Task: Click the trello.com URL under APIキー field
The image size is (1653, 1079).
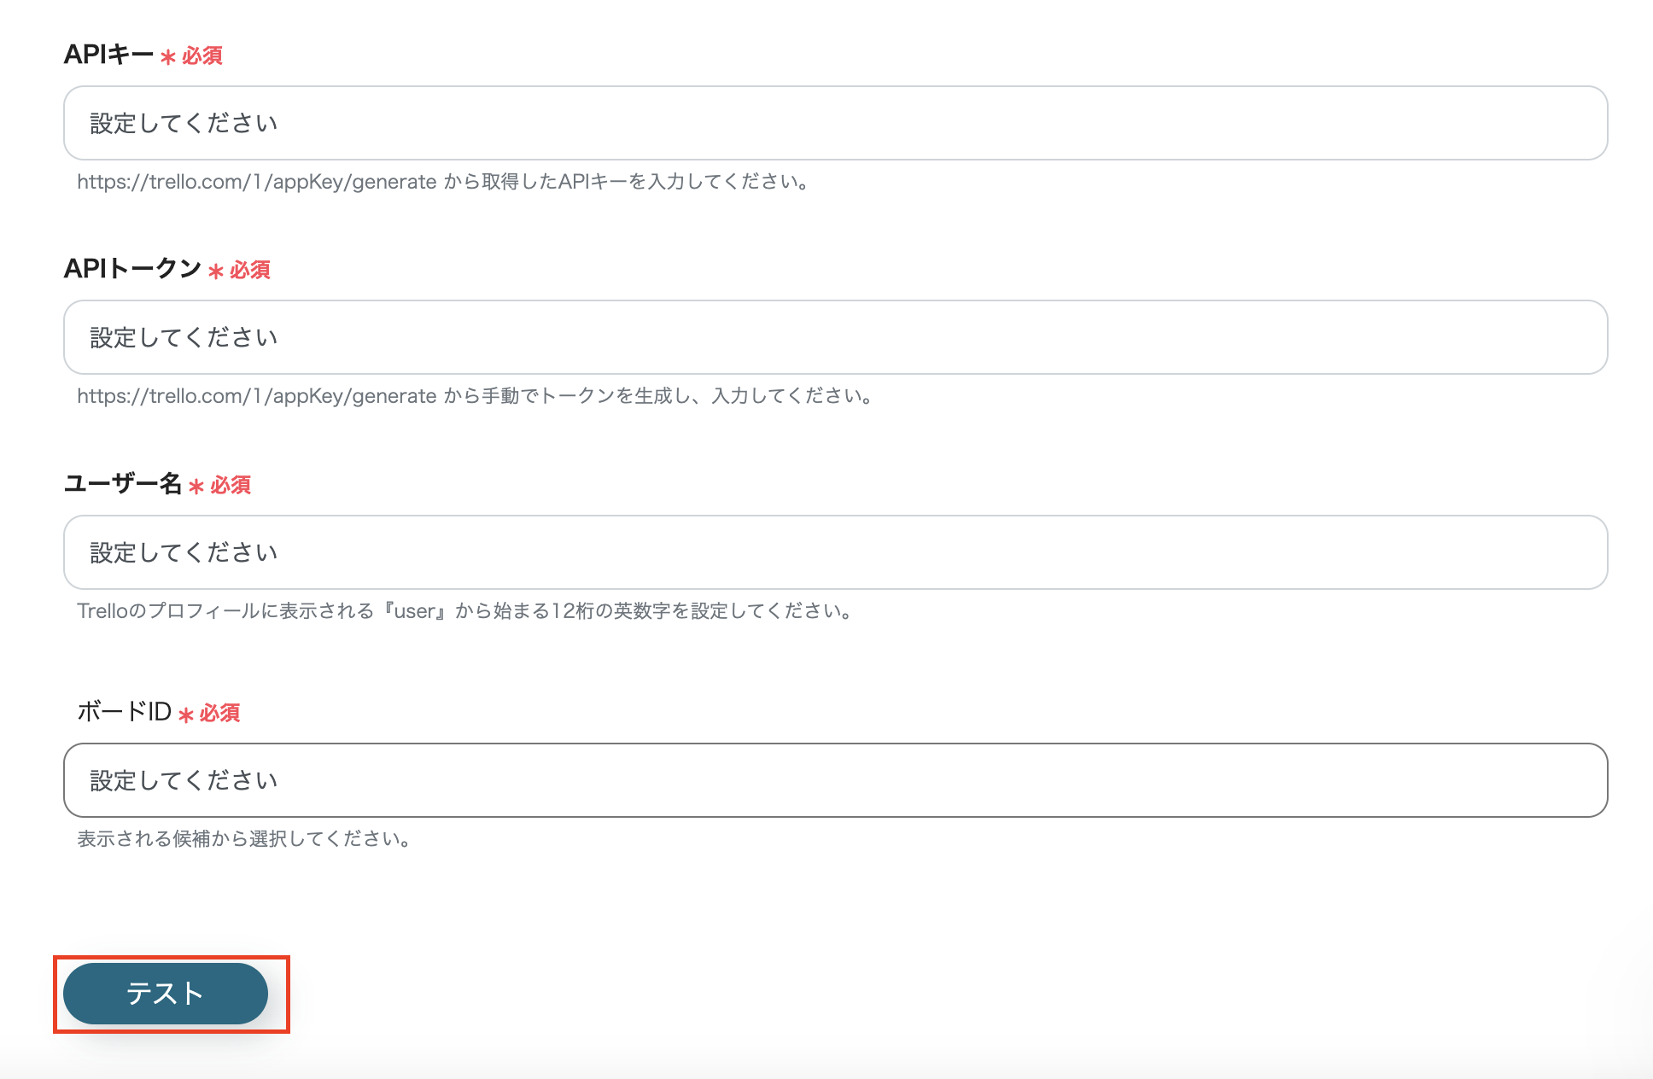Action: [x=256, y=182]
